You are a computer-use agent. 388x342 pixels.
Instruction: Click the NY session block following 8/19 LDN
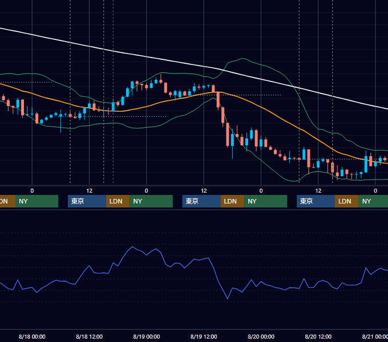coord(266,201)
